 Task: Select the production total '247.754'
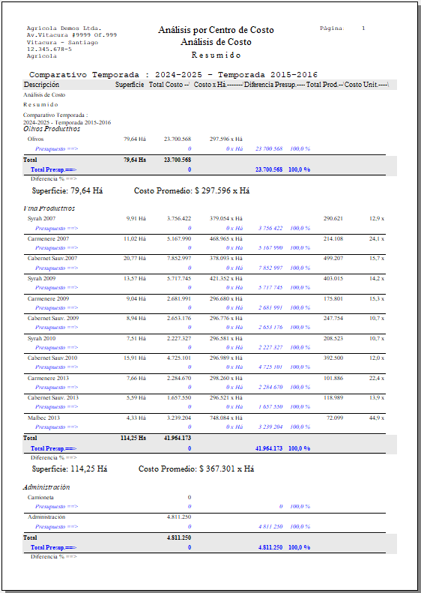point(333,318)
